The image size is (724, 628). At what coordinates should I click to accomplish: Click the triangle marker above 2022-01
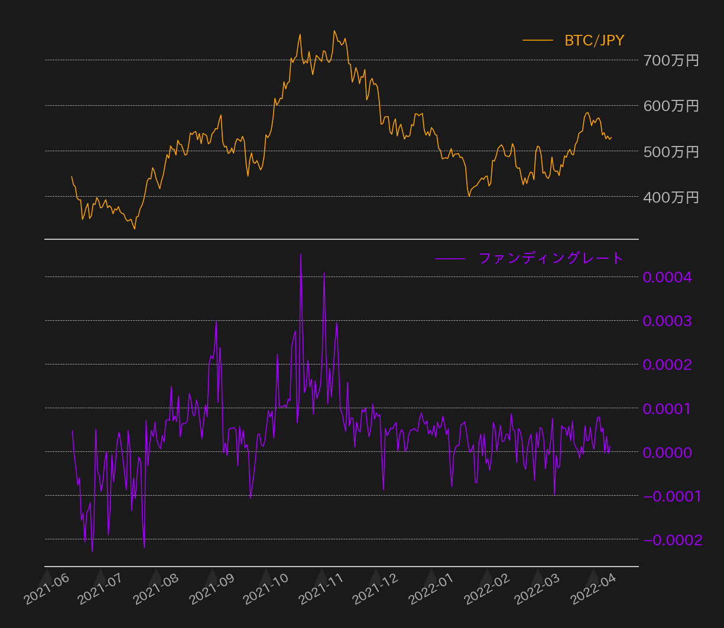(431, 579)
